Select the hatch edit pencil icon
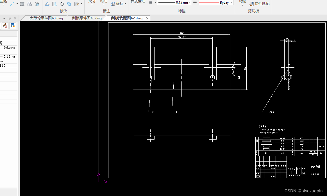The height and width of the screenshot is (196, 327). pyautogui.click(x=76, y=4)
